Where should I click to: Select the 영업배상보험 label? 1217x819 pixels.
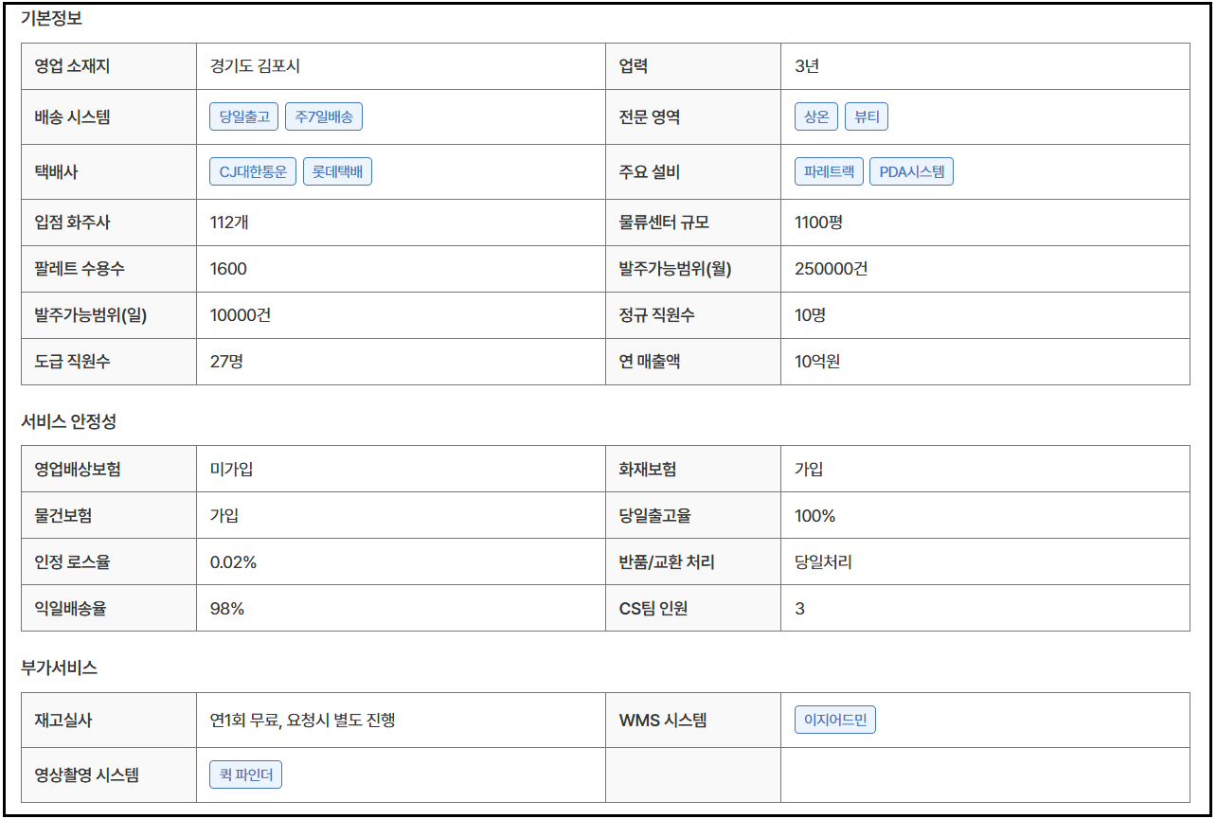(78, 469)
